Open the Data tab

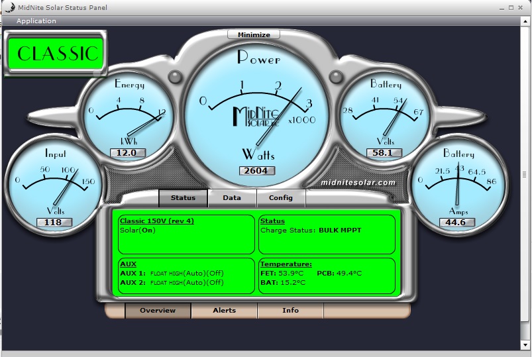click(231, 197)
